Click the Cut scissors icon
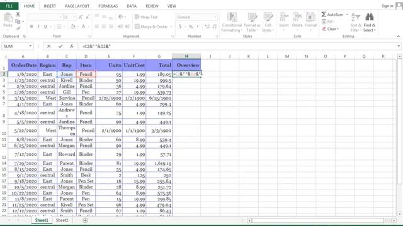Screen dimensions: 403x226 18,14
